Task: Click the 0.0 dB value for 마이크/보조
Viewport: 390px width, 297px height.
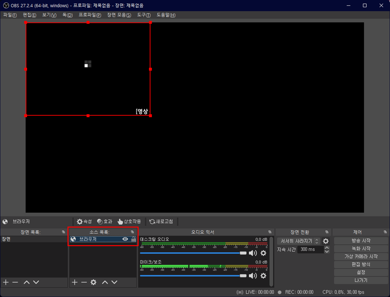Action: point(261,262)
